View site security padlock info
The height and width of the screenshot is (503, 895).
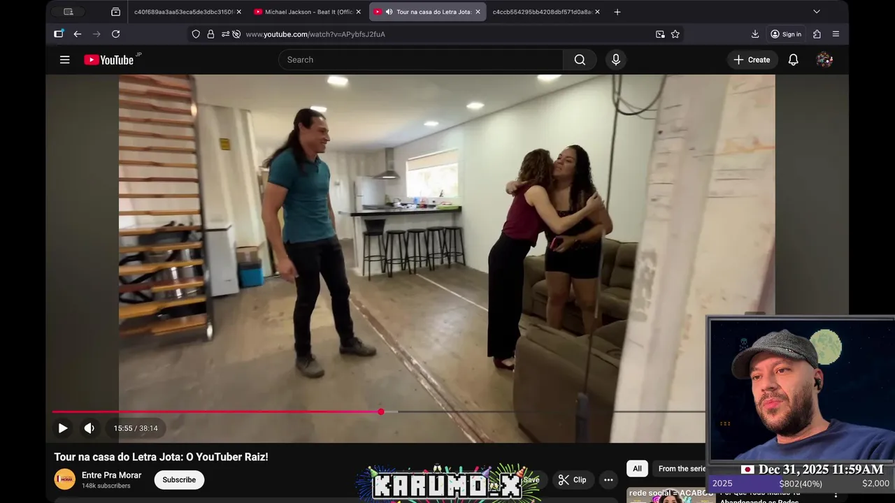pos(210,34)
